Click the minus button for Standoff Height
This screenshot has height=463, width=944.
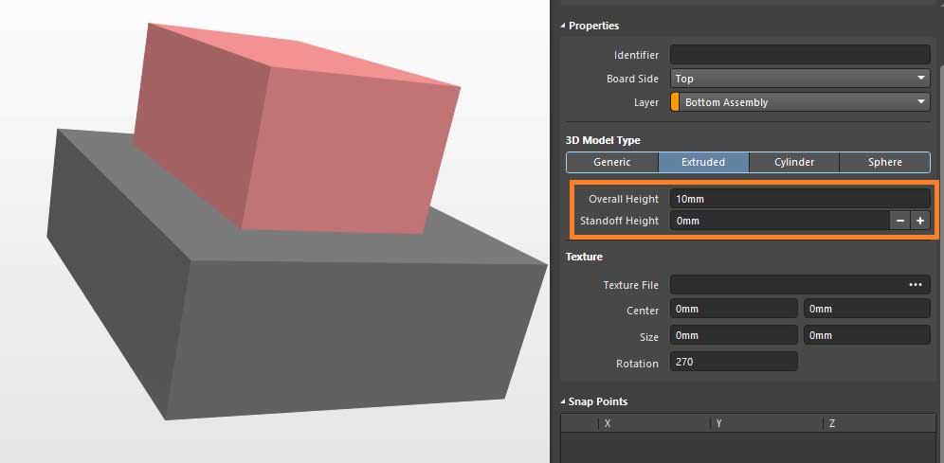coord(899,221)
